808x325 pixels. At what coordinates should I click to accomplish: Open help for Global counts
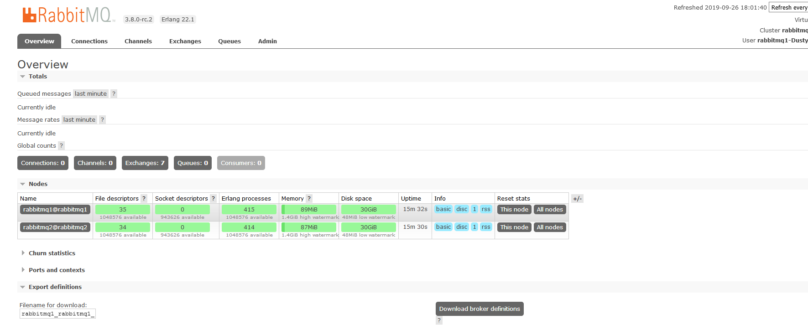pyautogui.click(x=61, y=146)
